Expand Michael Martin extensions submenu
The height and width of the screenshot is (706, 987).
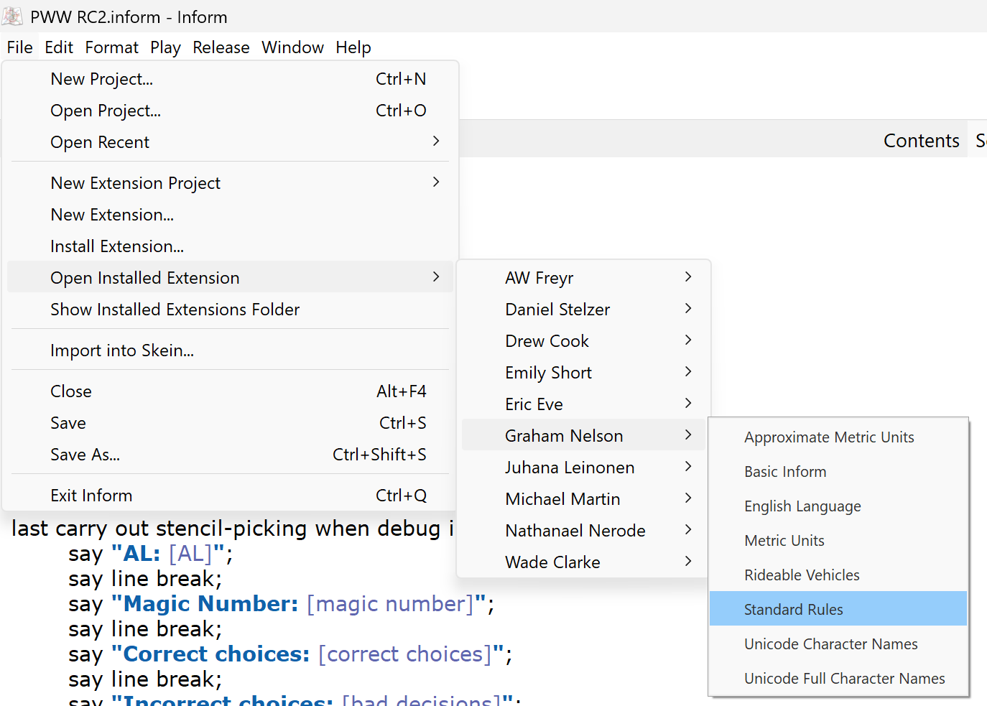click(583, 499)
